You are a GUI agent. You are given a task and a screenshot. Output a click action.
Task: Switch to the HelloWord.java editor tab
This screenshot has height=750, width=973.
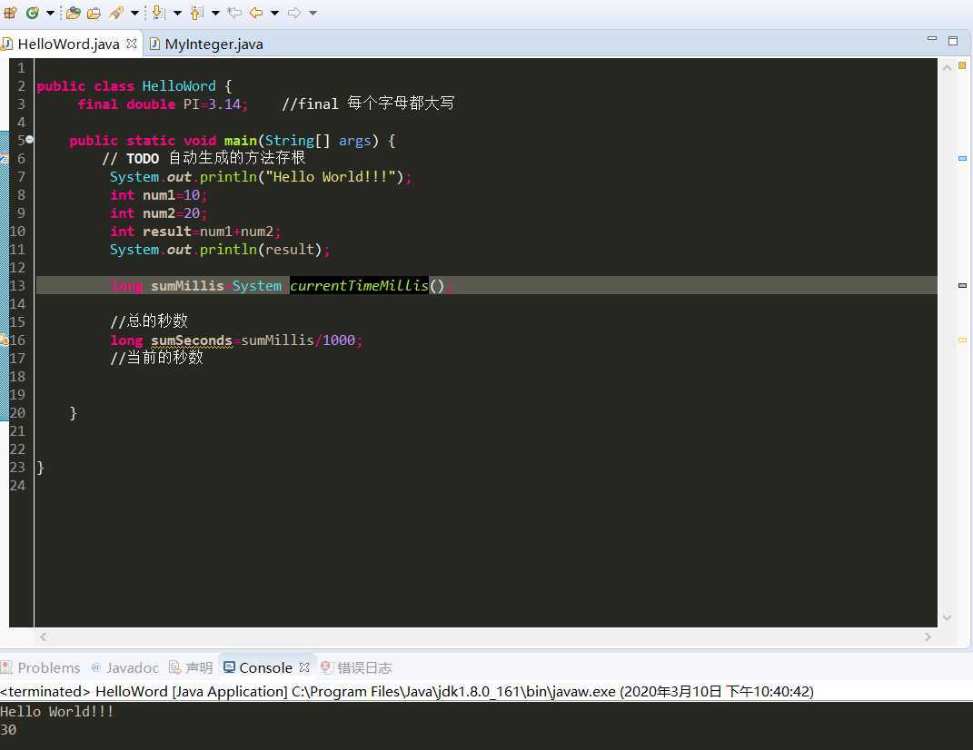pos(68,44)
